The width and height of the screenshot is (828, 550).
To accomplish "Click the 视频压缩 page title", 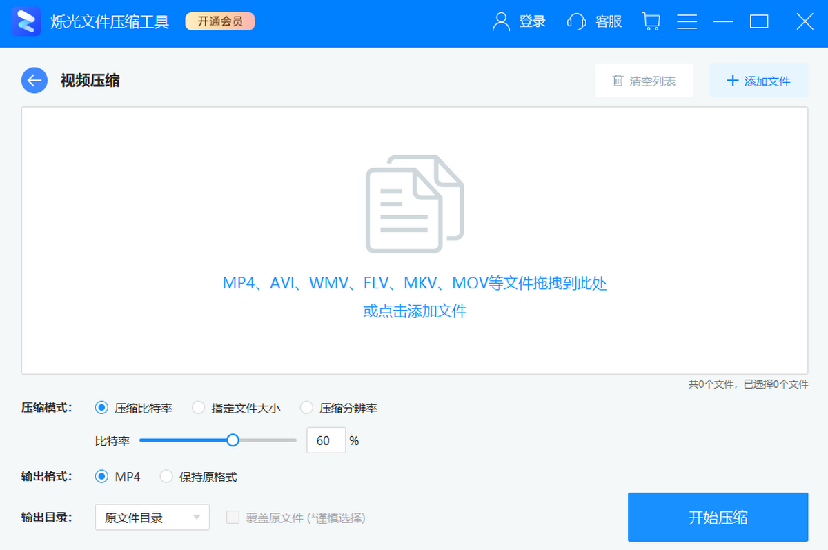I will (x=90, y=81).
